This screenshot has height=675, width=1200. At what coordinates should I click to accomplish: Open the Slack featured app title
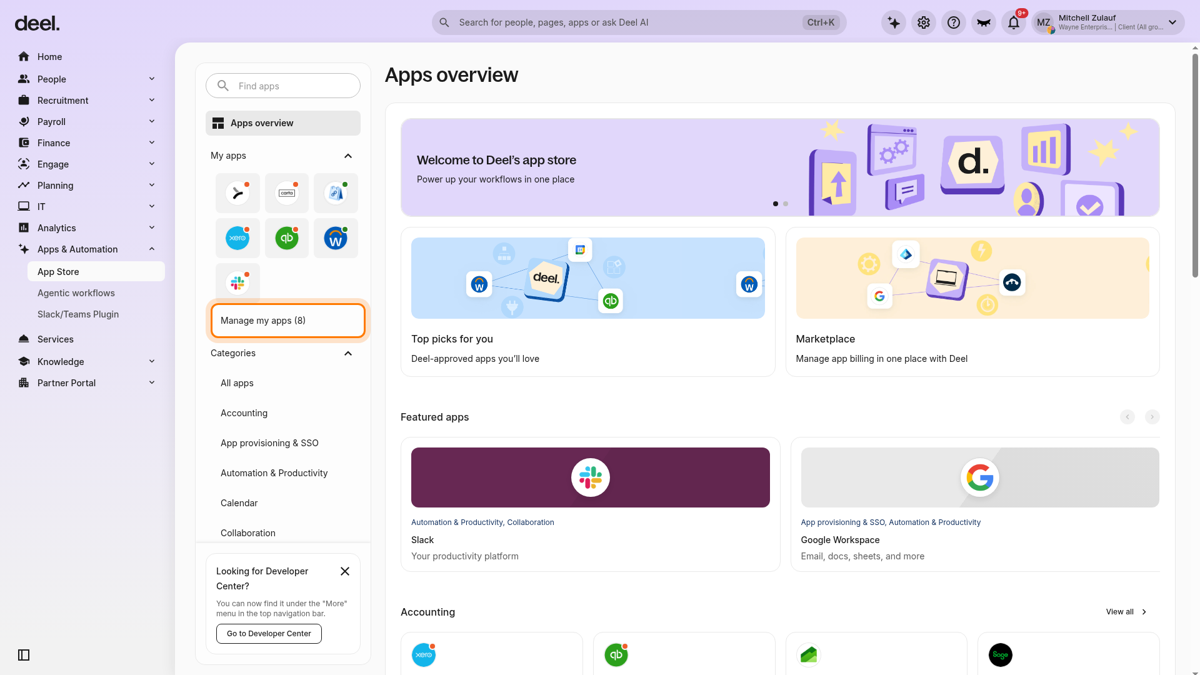pos(422,540)
